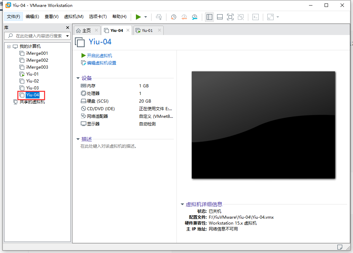Screen dimensions: 353x253
Task: Click the Unity mode toolbar icon
Action: tap(241, 17)
